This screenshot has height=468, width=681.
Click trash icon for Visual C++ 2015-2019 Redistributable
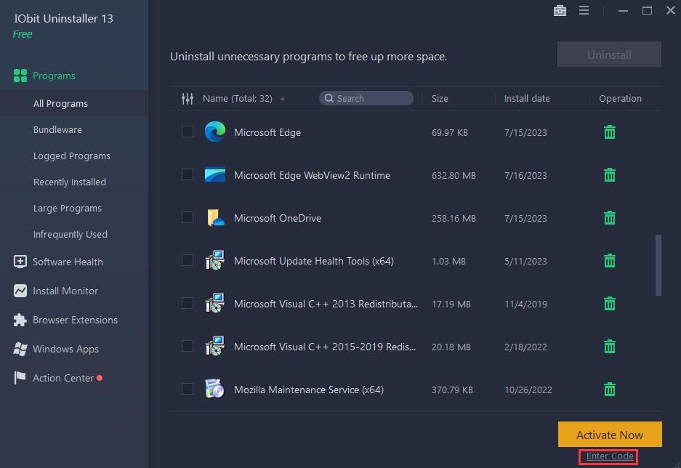point(609,347)
